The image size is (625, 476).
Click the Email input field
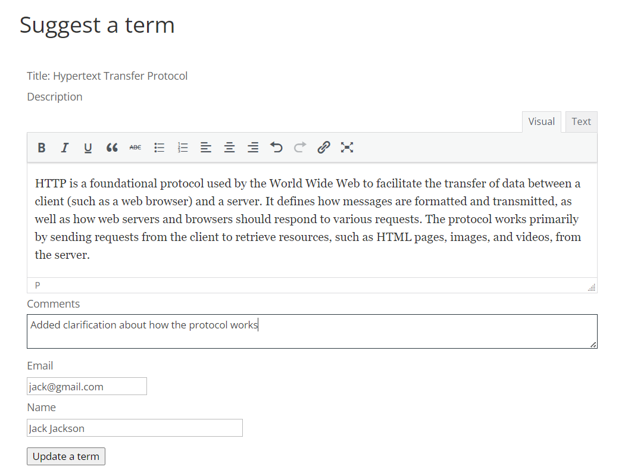87,386
